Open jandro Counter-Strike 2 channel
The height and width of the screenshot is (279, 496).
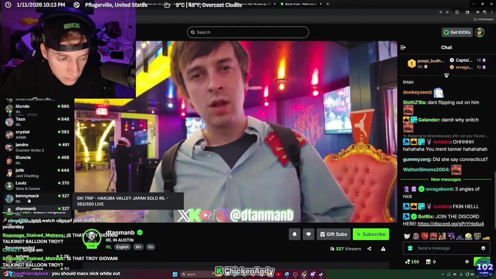tap(37, 147)
